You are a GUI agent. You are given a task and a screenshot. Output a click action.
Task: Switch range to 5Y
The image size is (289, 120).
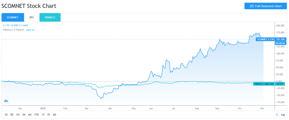[x=49, y=115]
